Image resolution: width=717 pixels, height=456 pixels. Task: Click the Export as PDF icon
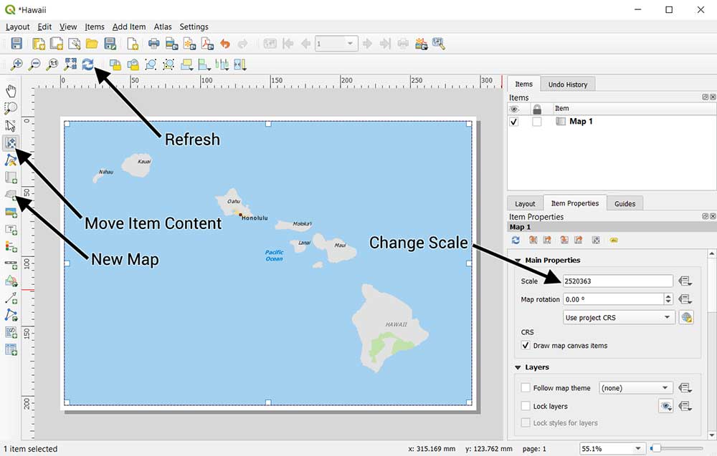(x=207, y=44)
